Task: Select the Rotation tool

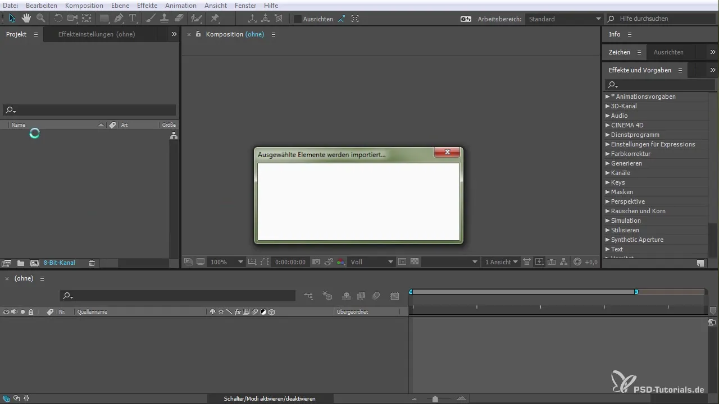Action: pyautogui.click(x=58, y=19)
